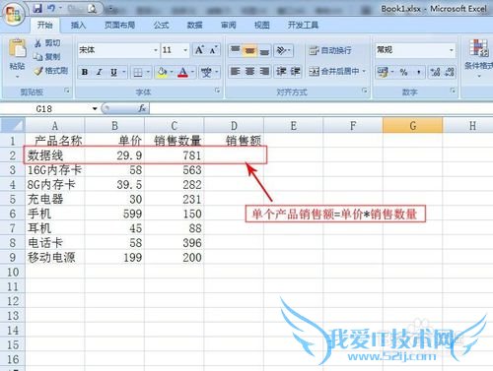The image size is (493, 371).
Task: Select cell containing 数据线
Action: pos(55,155)
